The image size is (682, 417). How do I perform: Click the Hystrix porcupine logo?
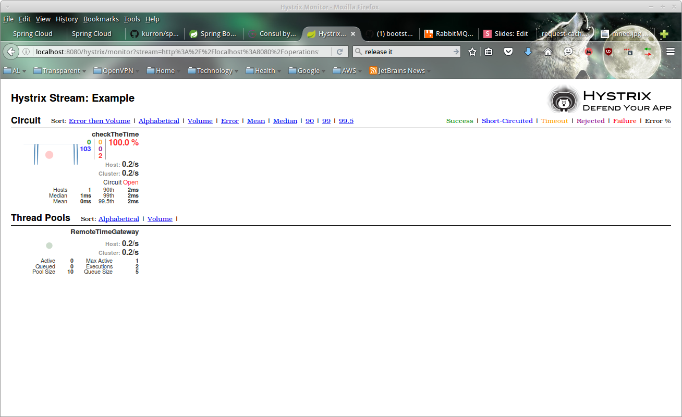coord(564,99)
